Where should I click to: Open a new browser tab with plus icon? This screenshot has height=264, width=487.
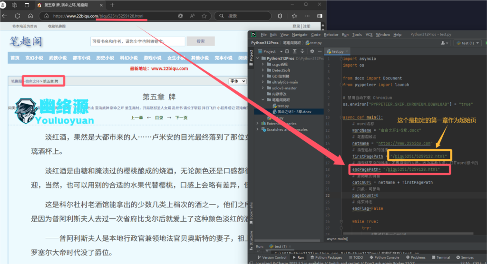(x=112, y=5)
